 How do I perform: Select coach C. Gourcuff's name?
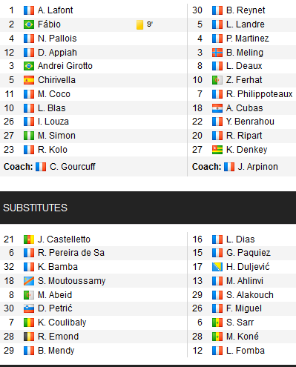coord(73,167)
